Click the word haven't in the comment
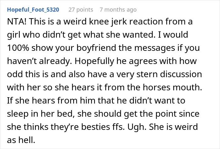 point(22,61)
